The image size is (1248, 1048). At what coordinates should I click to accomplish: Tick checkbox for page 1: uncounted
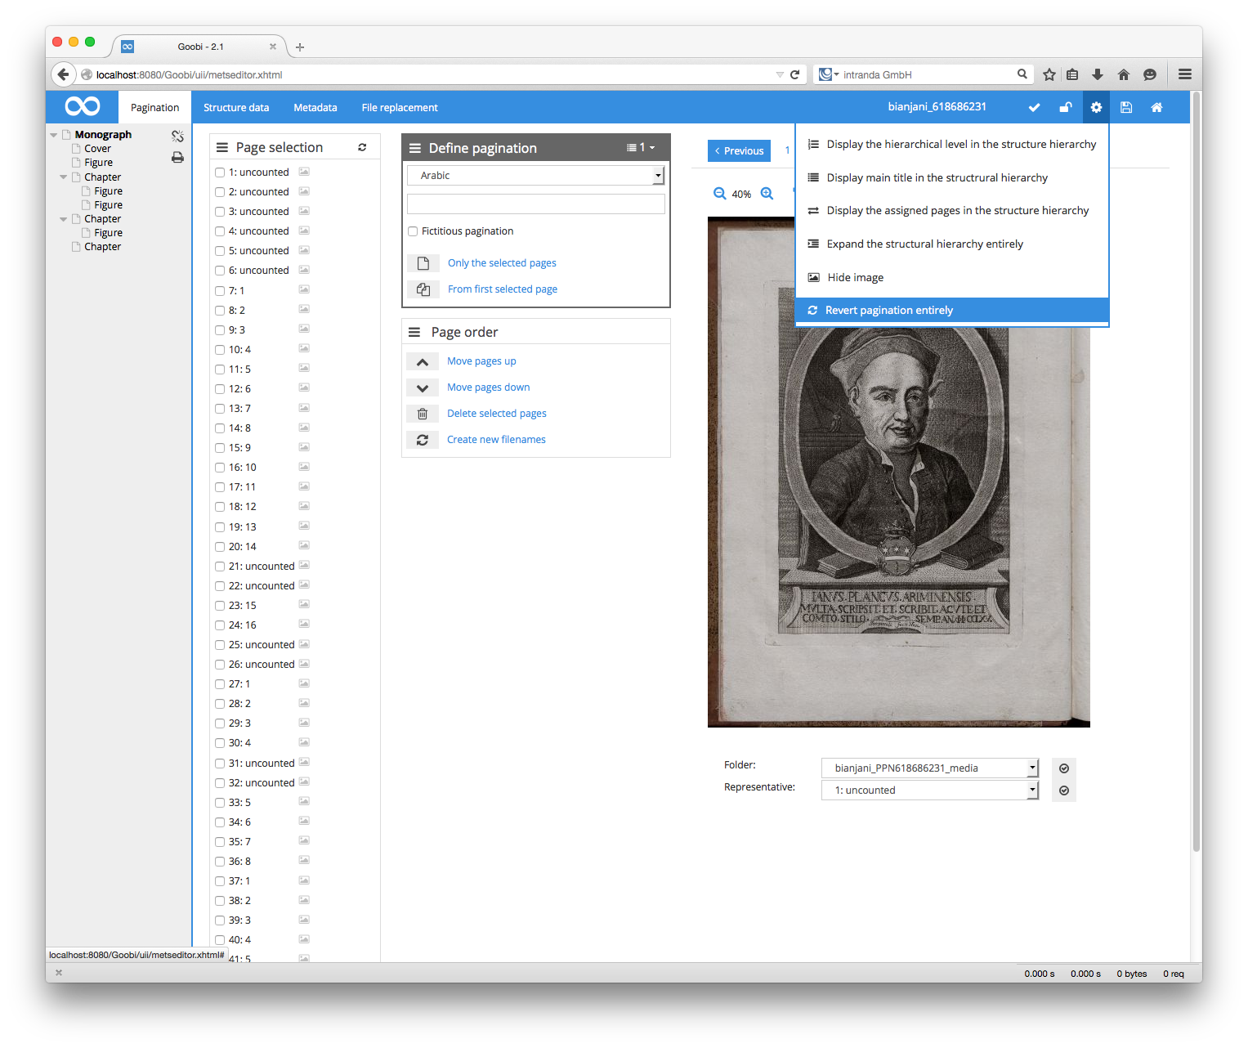point(220,172)
